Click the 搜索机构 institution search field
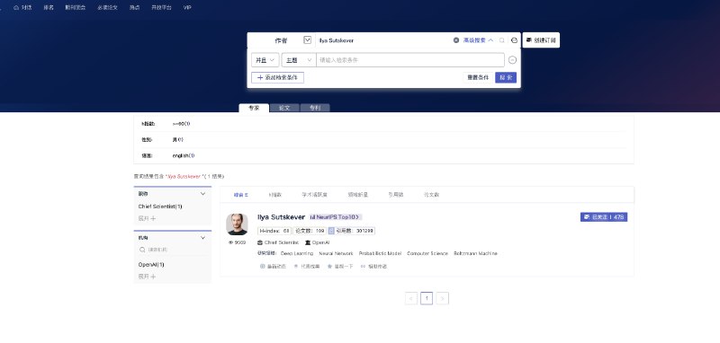 172,250
